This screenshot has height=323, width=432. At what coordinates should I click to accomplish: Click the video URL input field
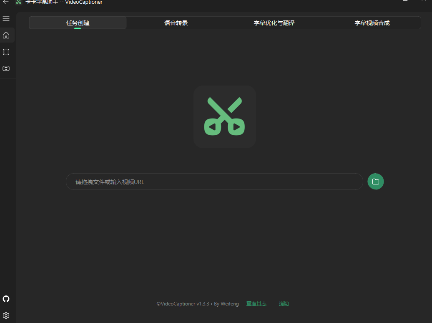pyautogui.click(x=214, y=182)
